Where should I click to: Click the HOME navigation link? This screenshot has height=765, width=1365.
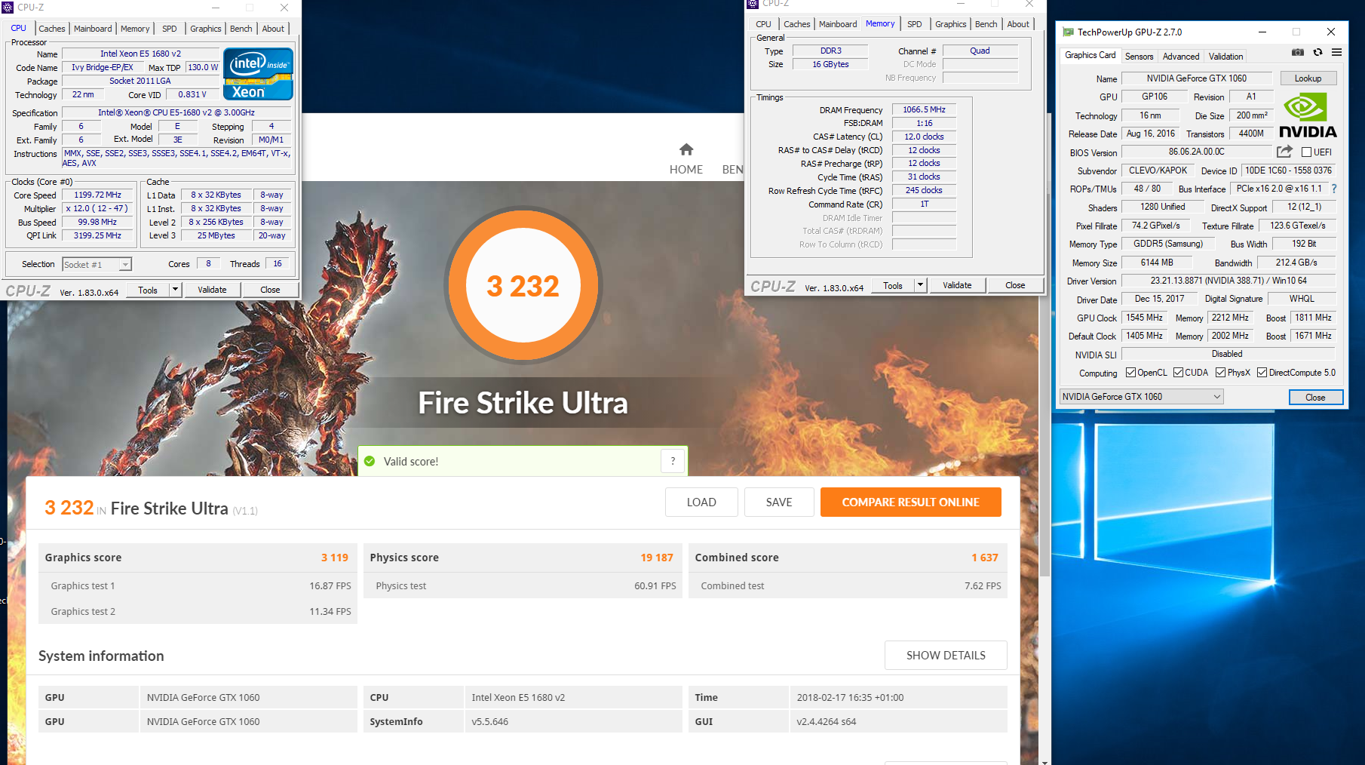click(x=686, y=170)
